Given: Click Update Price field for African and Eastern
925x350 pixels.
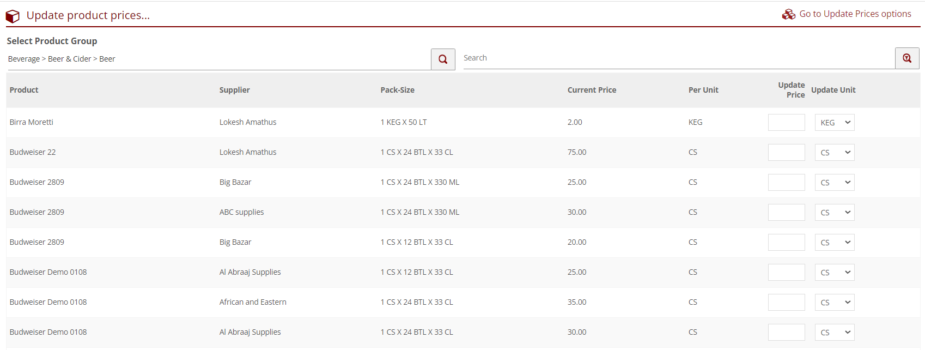Looking at the screenshot, I should 786,303.
